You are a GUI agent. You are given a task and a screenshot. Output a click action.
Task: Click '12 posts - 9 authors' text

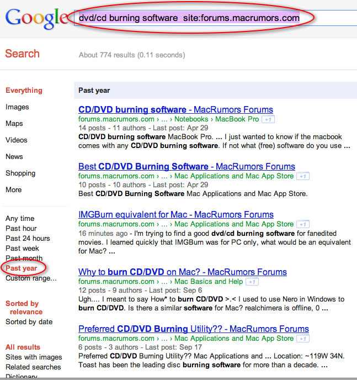point(110,291)
